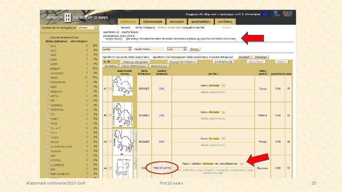342x192 pixels.
Task: Click the de language tag of result #2
Action: (x=223, y=112)
